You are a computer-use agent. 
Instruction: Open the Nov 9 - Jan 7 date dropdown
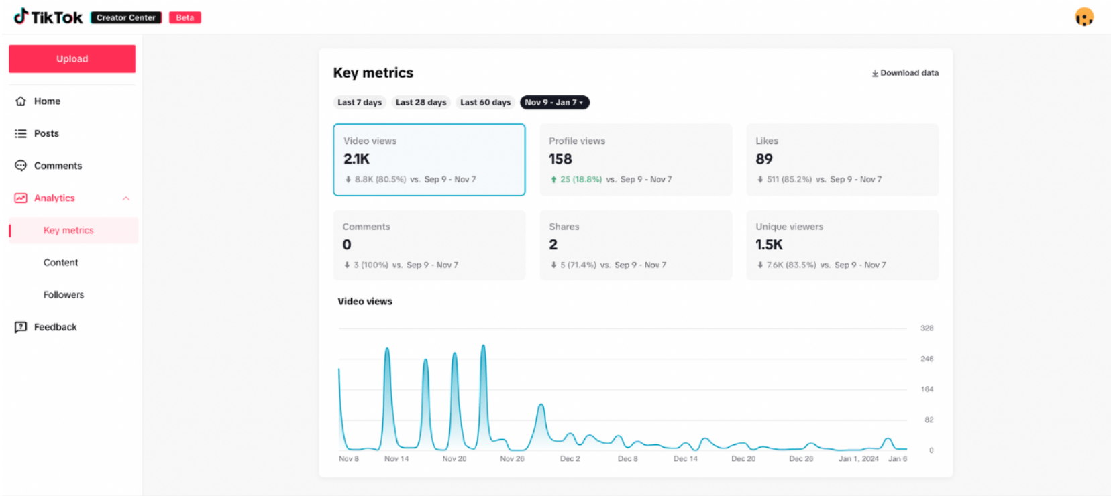click(x=554, y=103)
